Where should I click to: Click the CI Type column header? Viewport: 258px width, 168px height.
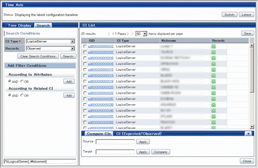click(138, 41)
